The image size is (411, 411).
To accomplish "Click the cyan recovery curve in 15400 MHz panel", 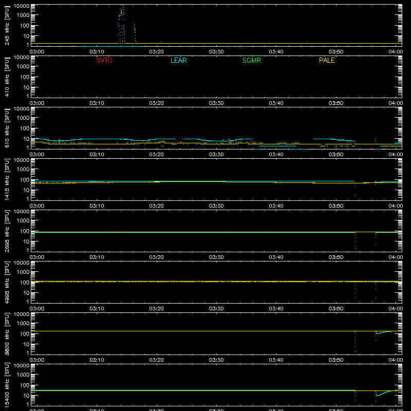I will 383,393.
